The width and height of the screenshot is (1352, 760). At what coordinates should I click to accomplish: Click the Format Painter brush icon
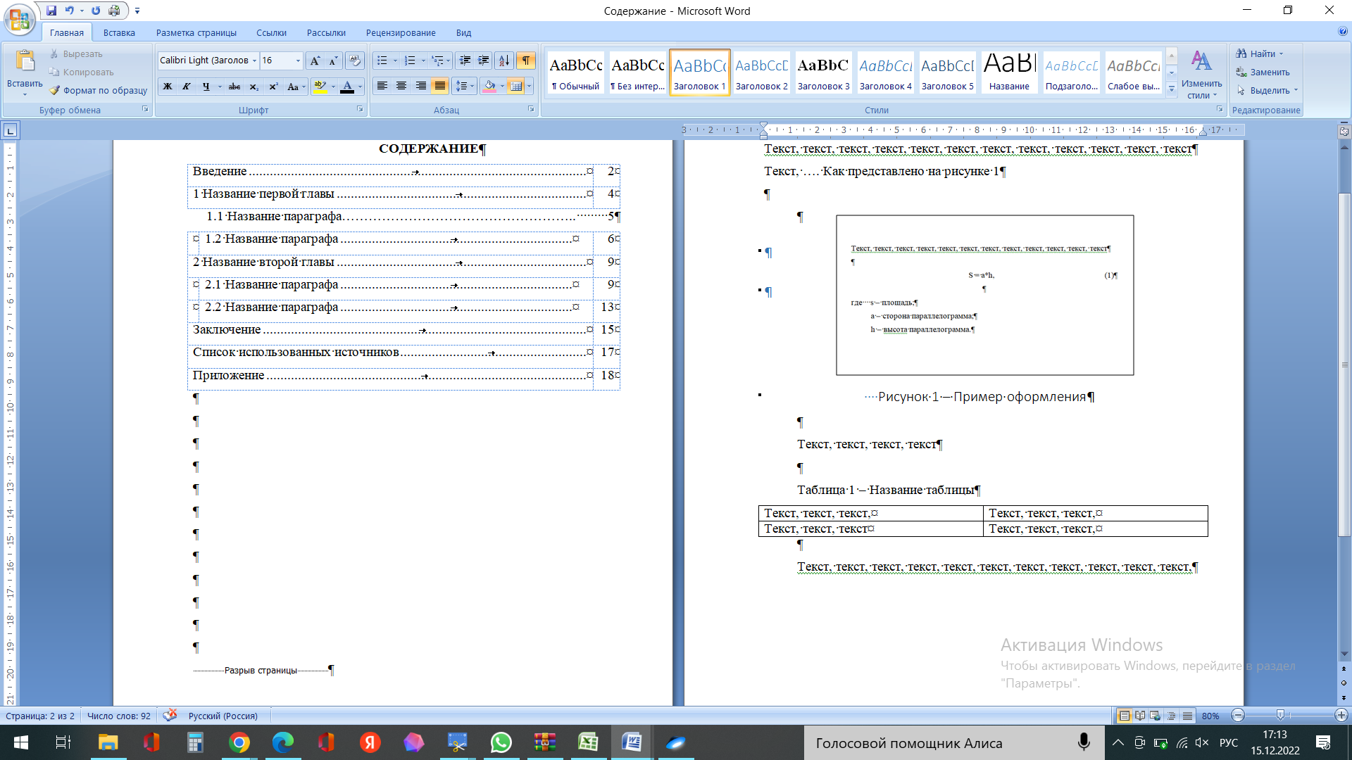tap(55, 91)
